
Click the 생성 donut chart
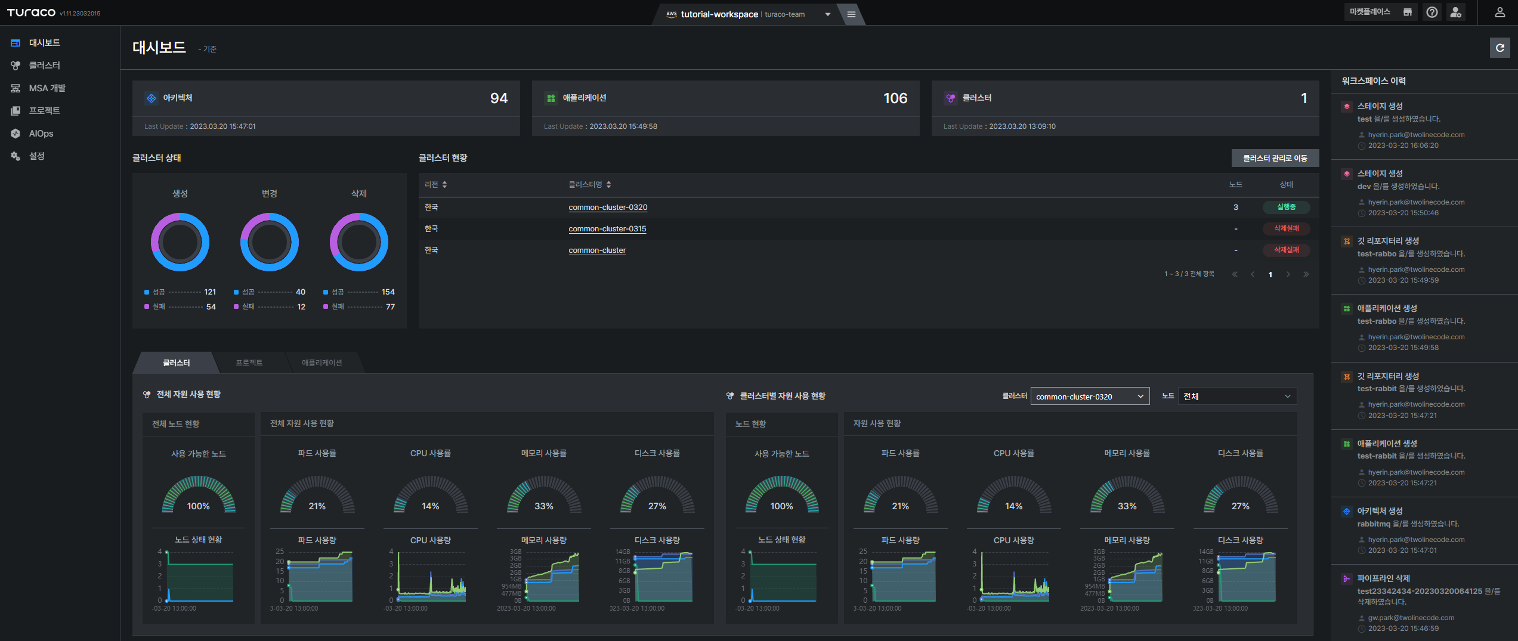(180, 242)
